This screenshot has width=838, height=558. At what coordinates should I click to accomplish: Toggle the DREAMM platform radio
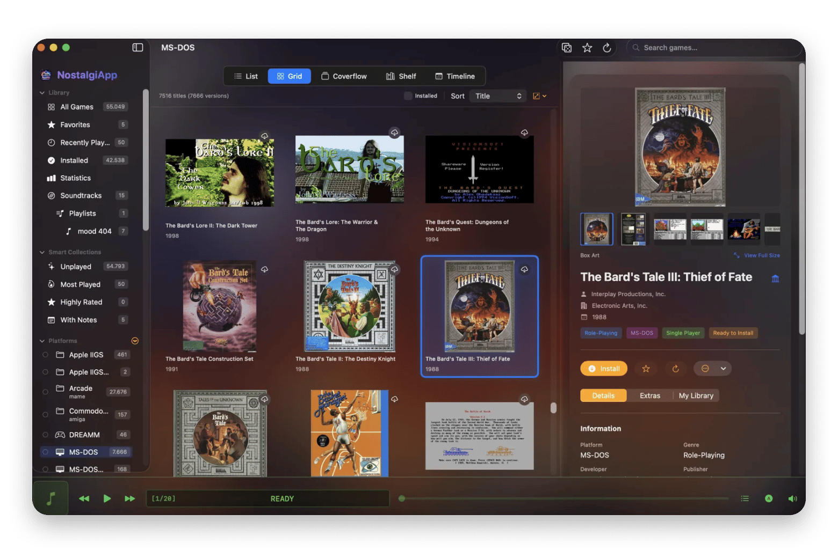[x=45, y=435]
